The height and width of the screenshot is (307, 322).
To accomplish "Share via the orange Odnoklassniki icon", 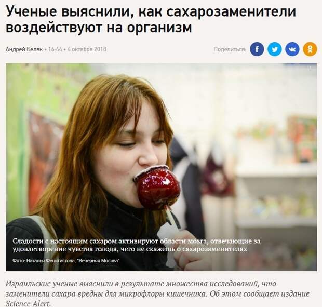I will pyautogui.click(x=310, y=49).
